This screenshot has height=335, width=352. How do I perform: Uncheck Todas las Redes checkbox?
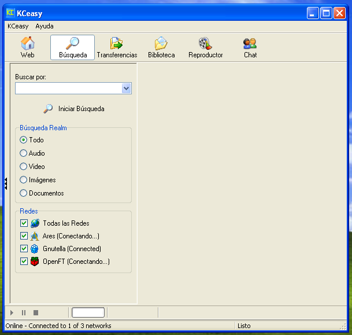coord(24,223)
